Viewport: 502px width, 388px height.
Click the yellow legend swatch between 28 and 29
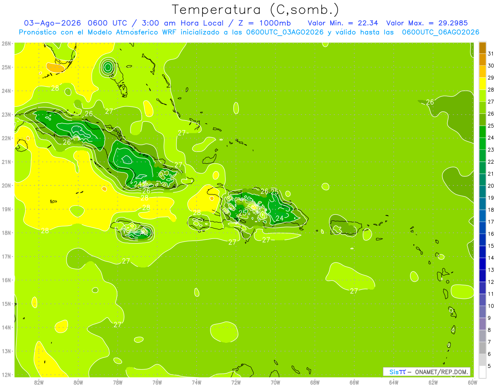(x=482, y=84)
